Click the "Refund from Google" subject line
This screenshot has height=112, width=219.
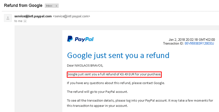click(x=23, y=6)
